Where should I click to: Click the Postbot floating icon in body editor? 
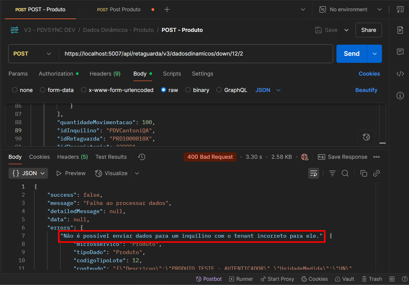click(x=366, y=137)
